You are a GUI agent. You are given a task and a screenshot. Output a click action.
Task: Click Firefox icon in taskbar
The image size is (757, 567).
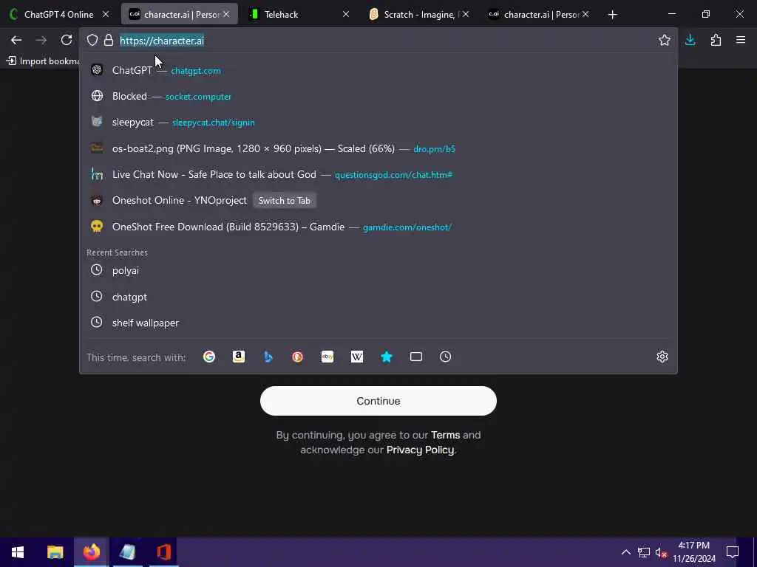(x=91, y=552)
